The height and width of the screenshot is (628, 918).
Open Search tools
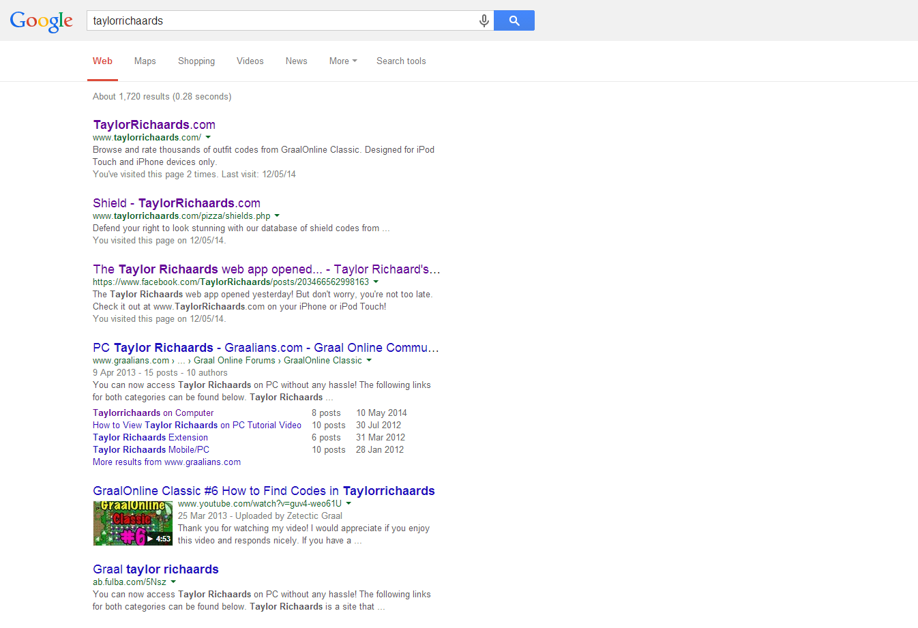pyautogui.click(x=401, y=61)
